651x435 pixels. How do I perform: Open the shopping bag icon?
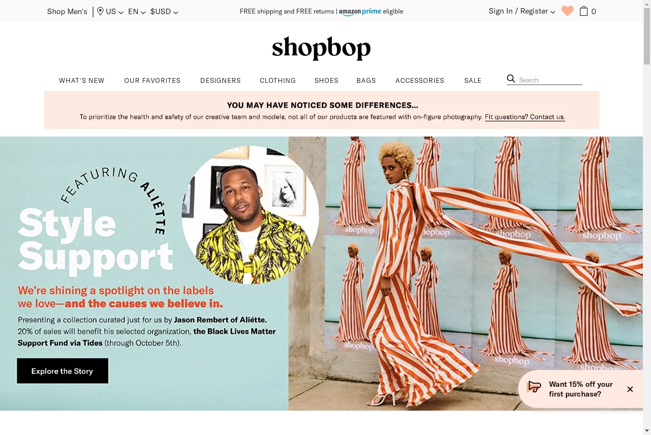(x=584, y=11)
